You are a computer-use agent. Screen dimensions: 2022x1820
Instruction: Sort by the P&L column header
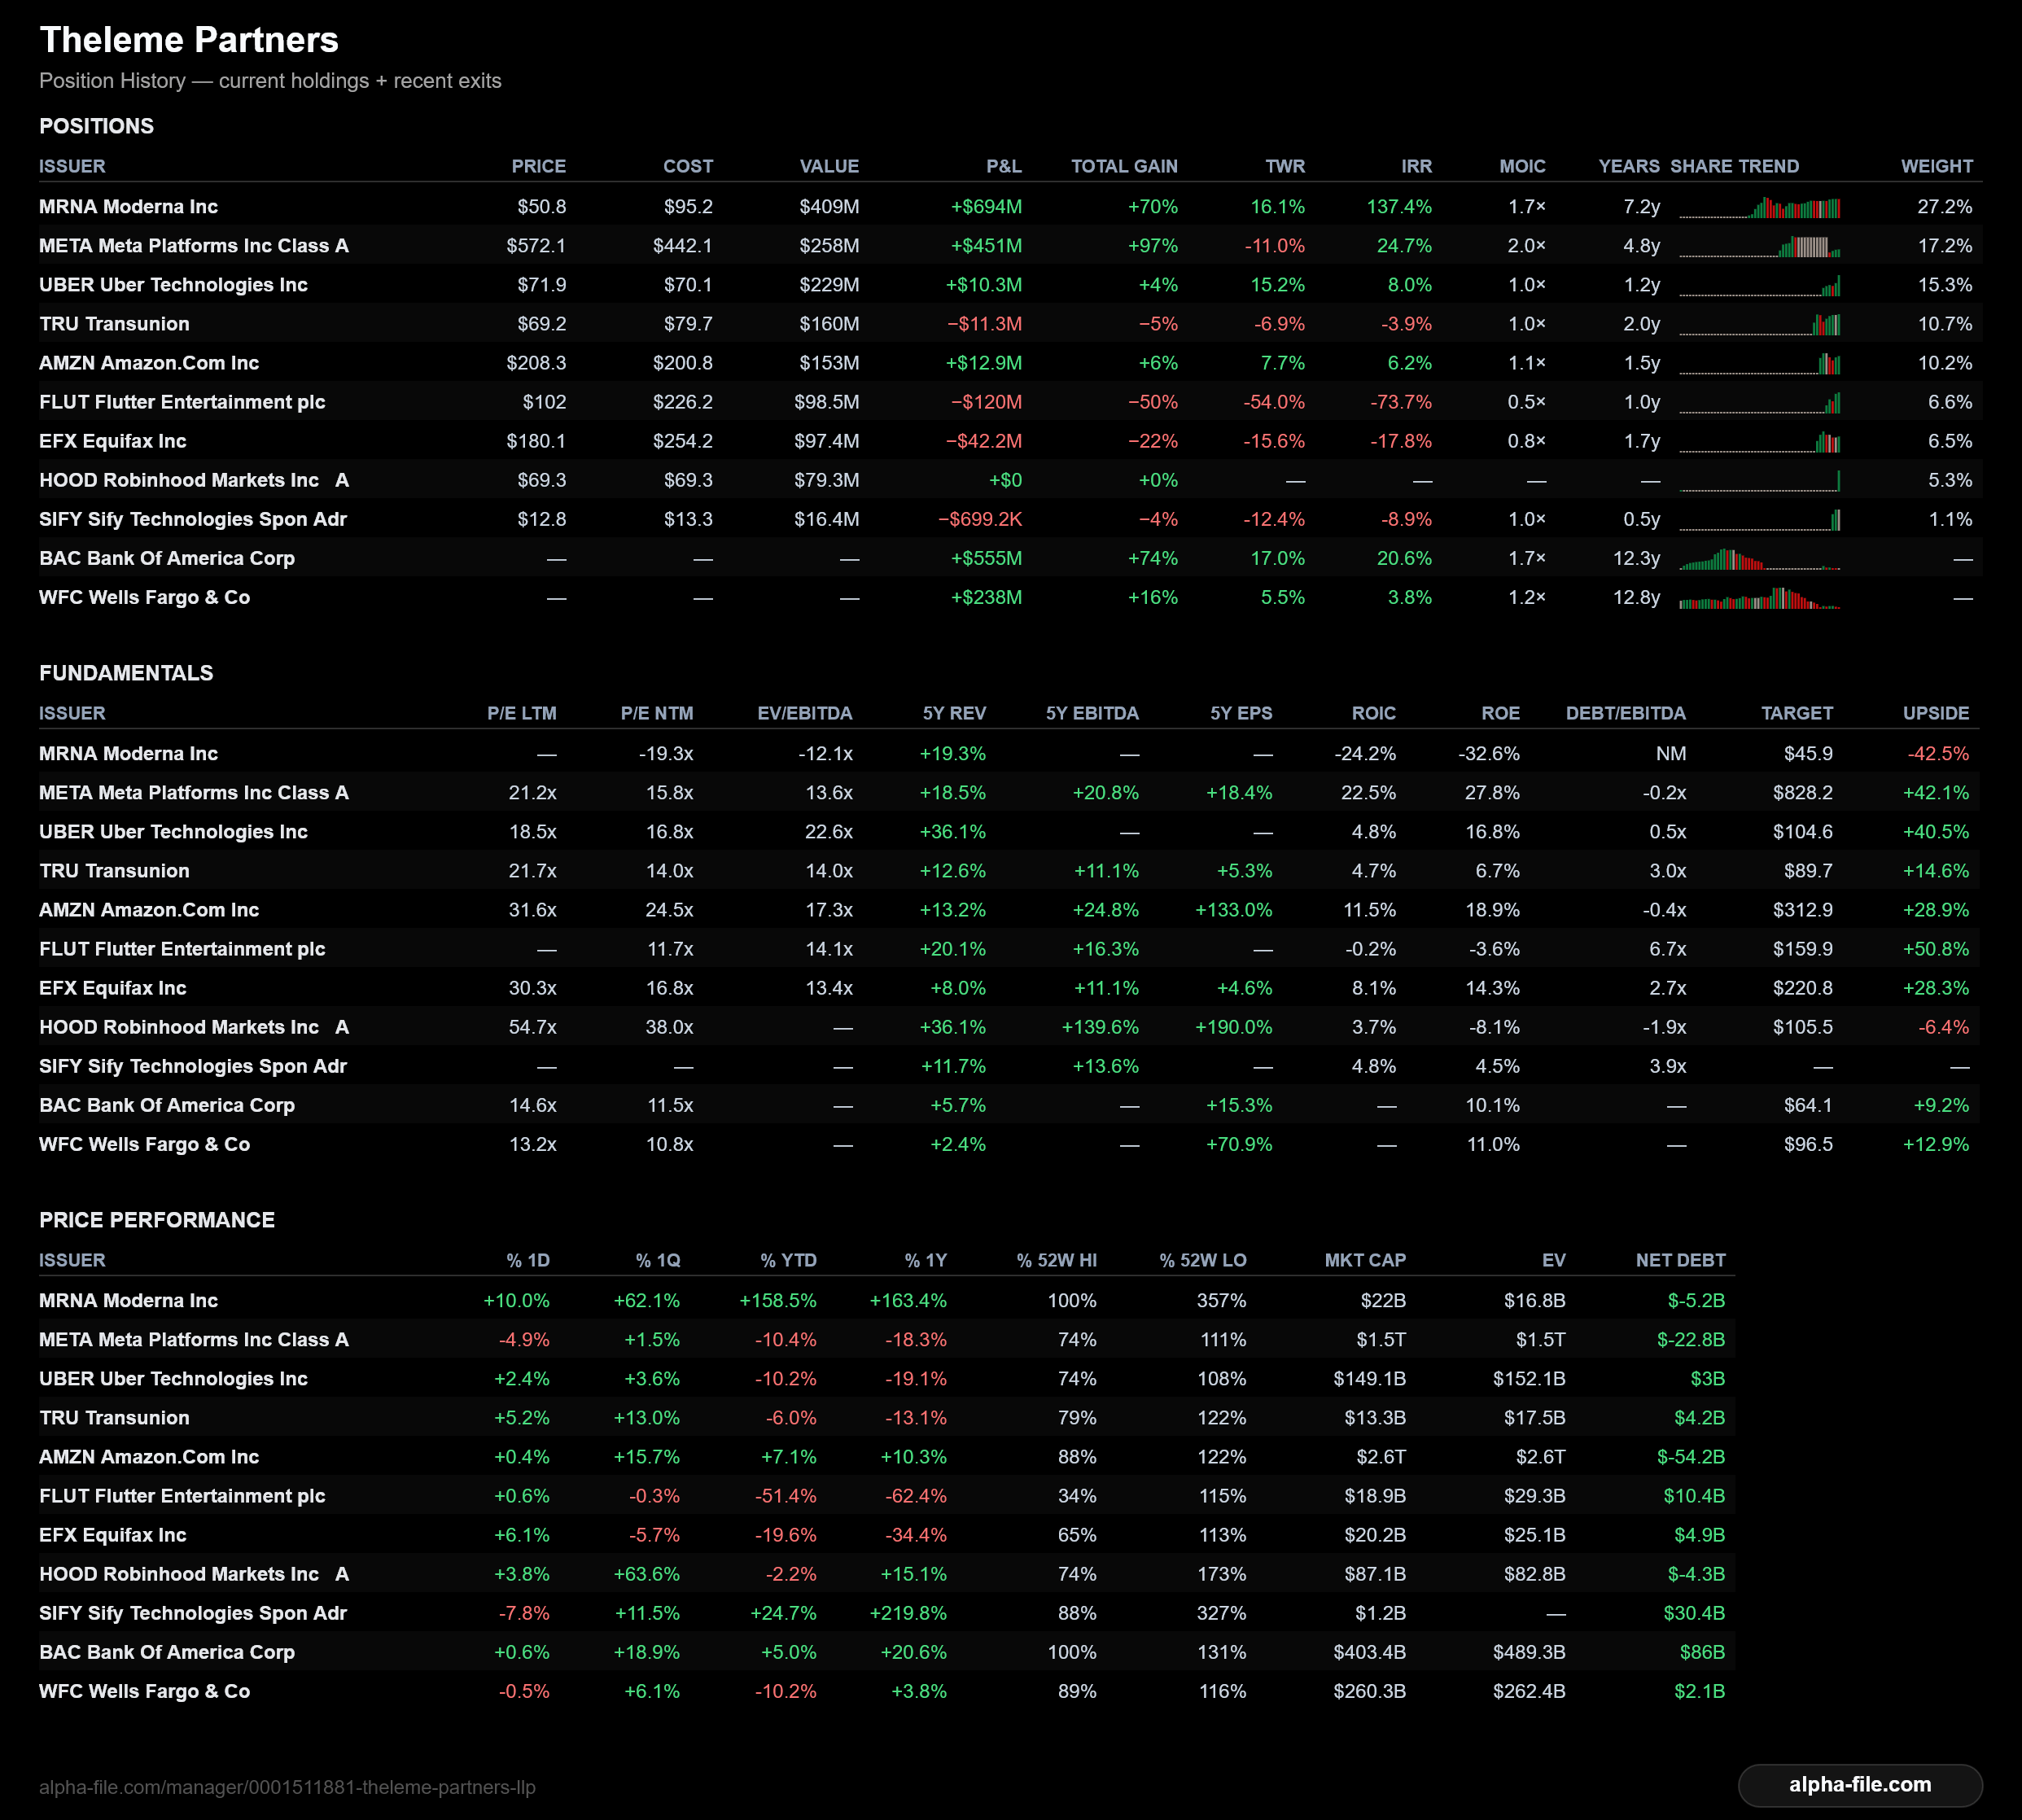[x=1004, y=166]
